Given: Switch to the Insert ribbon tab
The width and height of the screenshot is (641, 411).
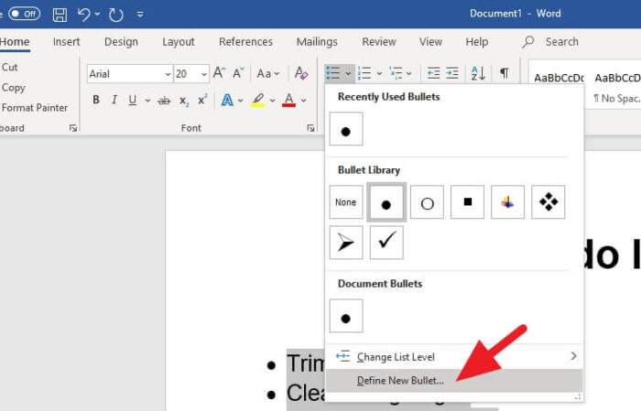Looking at the screenshot, I should tap(66, 42).
